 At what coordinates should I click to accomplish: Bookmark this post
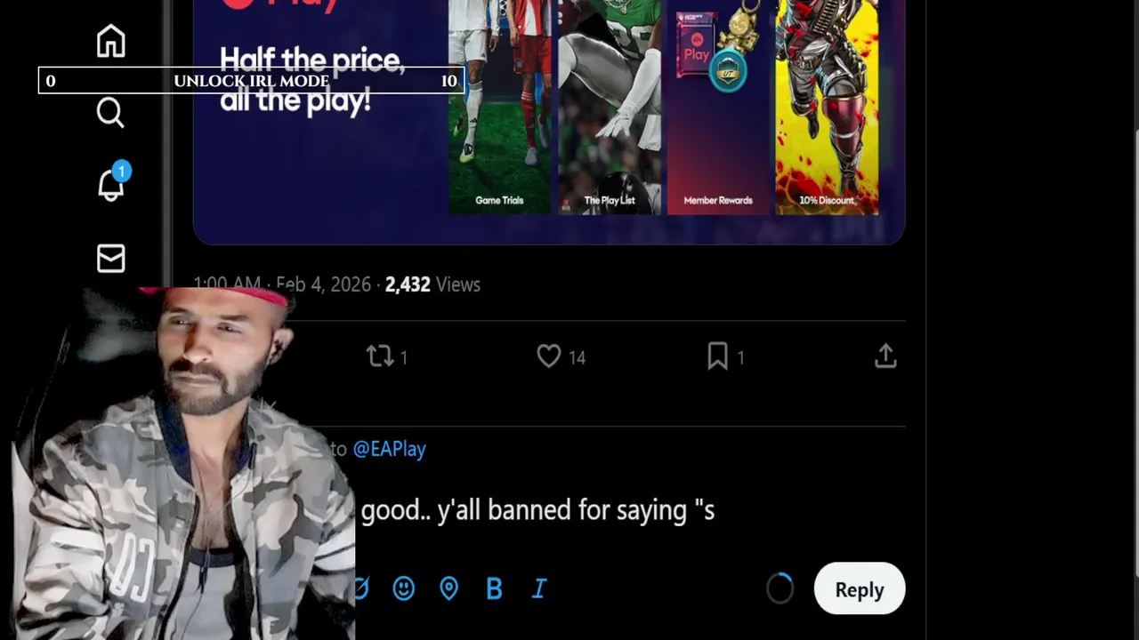point(724,356)
